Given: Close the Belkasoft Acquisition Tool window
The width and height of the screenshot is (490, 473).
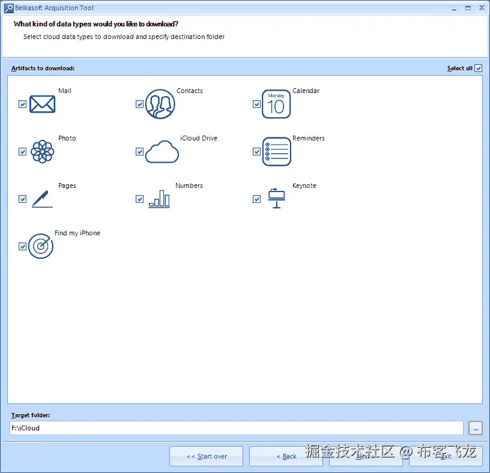Looking at the screenshot, I should [482, 8].
